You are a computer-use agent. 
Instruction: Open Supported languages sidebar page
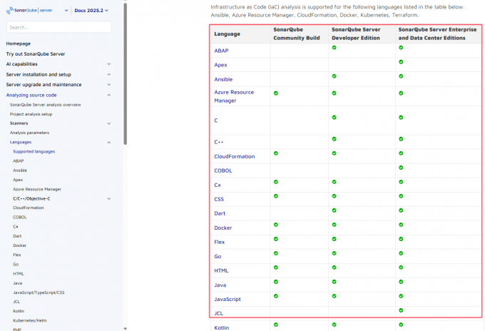pos(34,151)
